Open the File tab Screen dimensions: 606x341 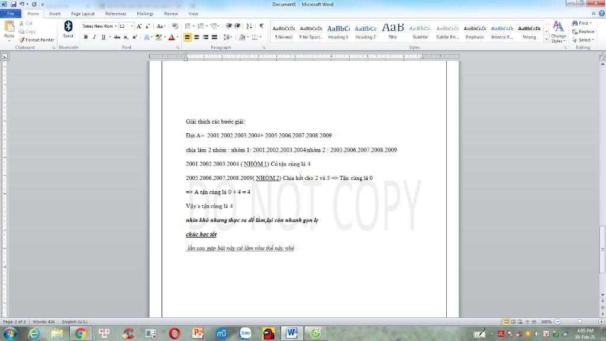pos(11,14)
